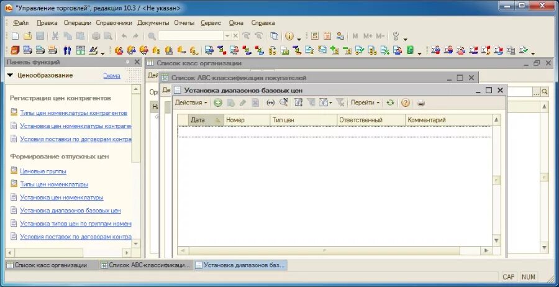Click the Номер column header
Screen dimensions: 559x287
pos(247,120)
